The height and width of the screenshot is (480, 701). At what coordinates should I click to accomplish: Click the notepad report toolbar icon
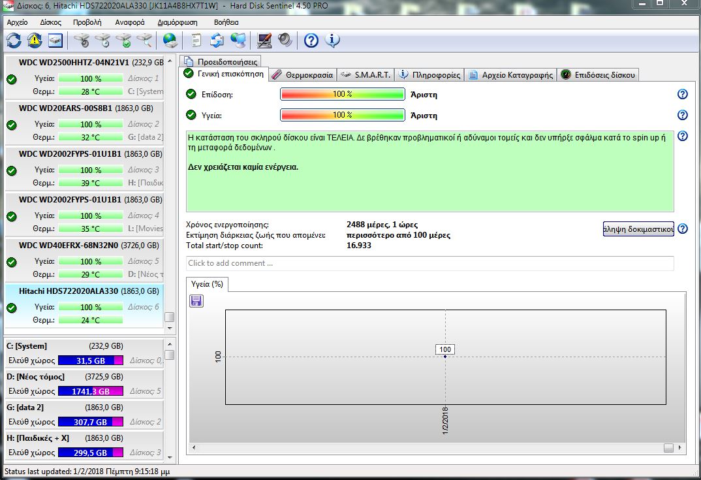[196, 40]
